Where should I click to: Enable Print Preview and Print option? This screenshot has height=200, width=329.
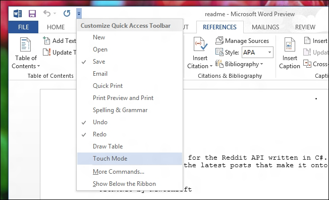pyautogui.click(x=130, y=98)
